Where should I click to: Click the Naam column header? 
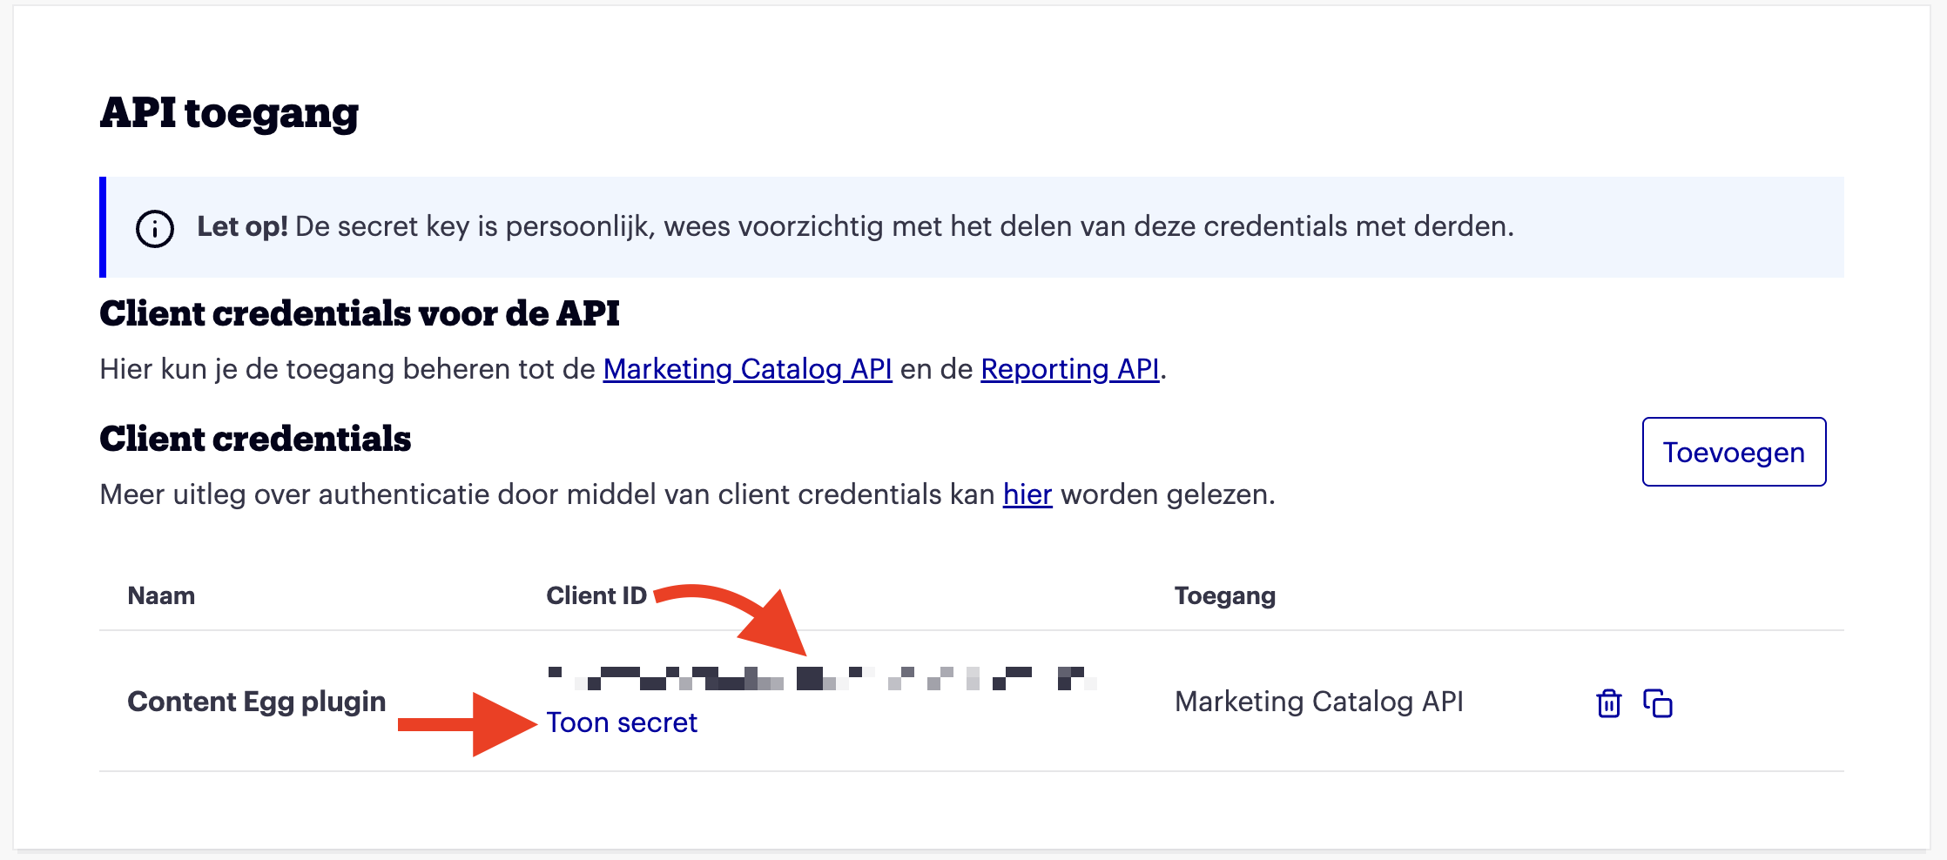(x=161, y=596)
